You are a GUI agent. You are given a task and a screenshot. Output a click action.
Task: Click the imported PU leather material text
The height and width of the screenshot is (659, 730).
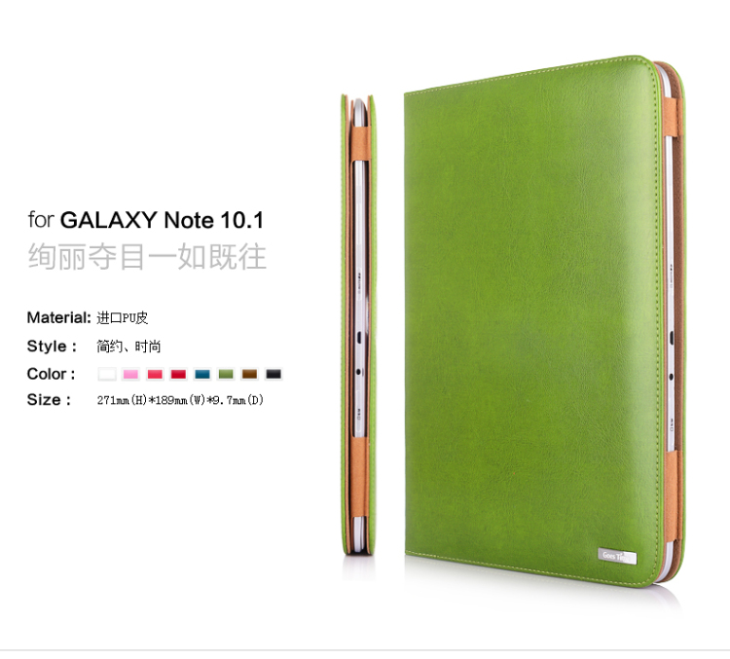pos(123,318)
